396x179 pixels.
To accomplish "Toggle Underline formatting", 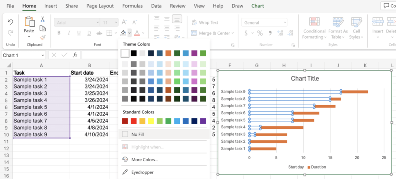I will (79, 33).
